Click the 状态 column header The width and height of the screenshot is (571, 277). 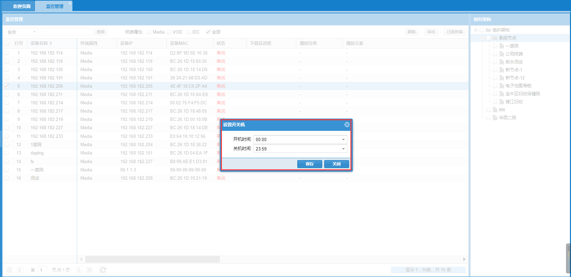230,44
